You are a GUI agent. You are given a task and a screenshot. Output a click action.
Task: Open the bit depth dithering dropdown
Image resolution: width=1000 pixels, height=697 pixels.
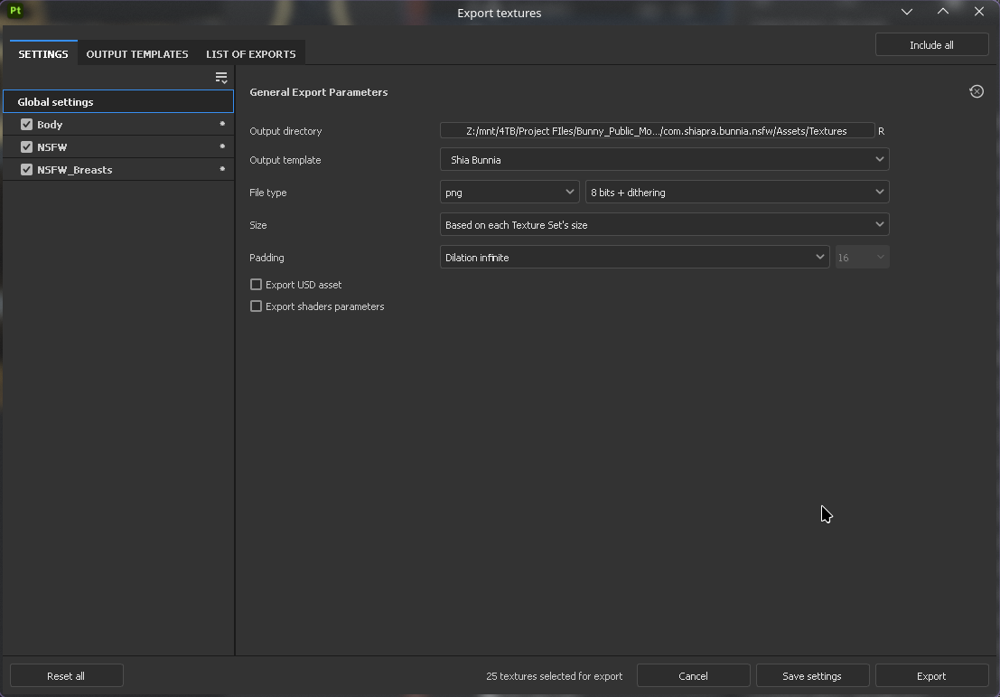[x=736, y=193]
